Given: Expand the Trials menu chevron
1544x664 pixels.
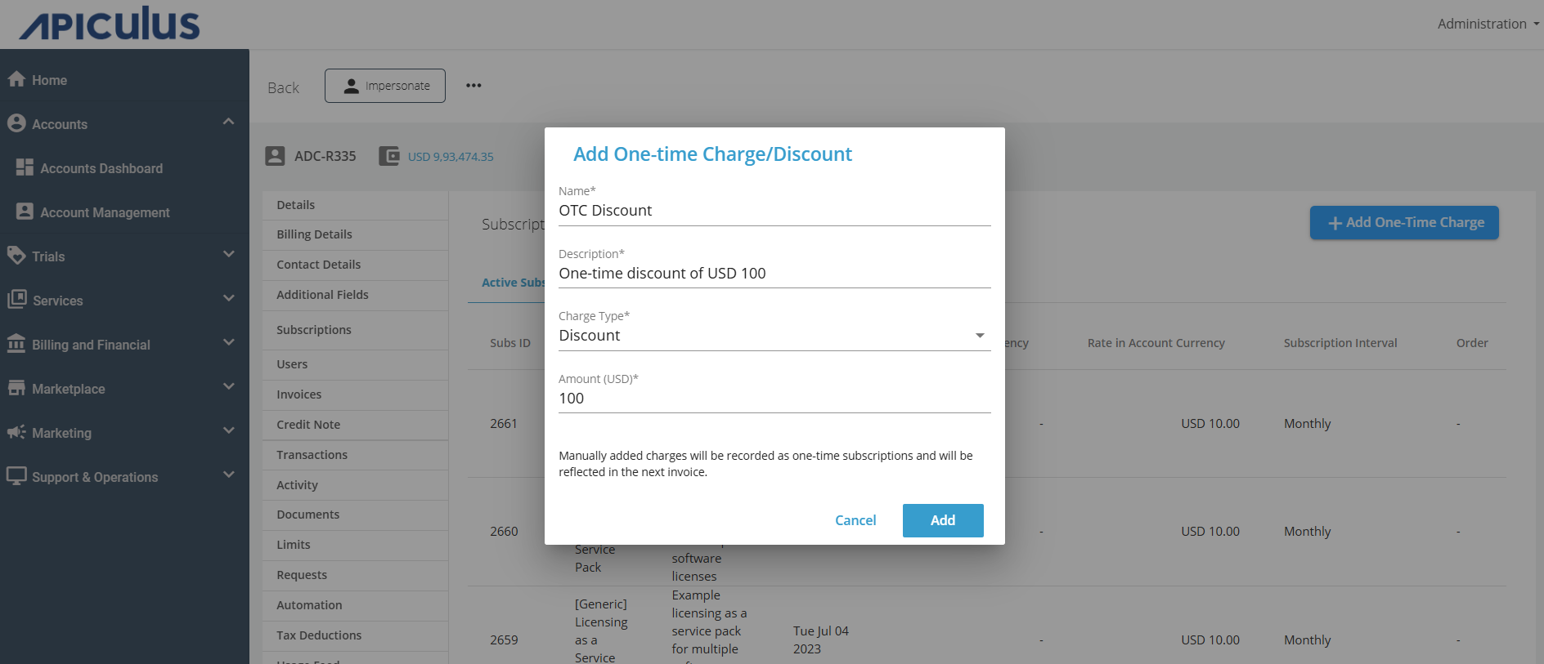Looking at the screenshot, I should click(x=228, y=254).
